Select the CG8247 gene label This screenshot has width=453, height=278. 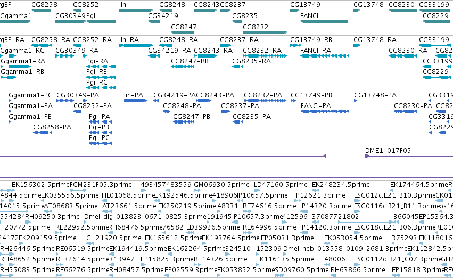pyautogui.click(x=184, y=27)
